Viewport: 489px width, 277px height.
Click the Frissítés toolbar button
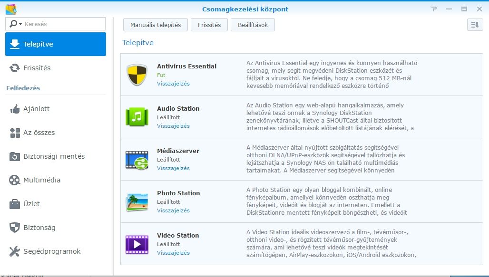[209, 25]
